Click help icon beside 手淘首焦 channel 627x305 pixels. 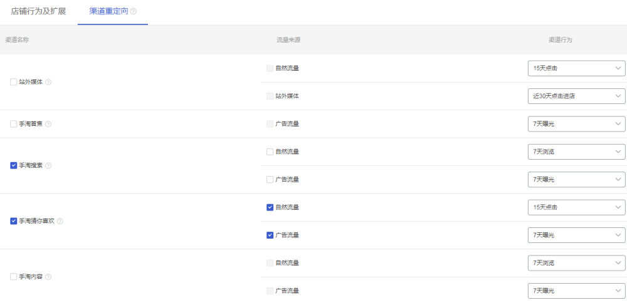point(48,124)
